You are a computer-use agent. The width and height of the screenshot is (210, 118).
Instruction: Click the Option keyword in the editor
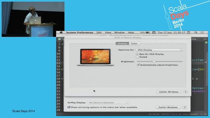[198, 88]
